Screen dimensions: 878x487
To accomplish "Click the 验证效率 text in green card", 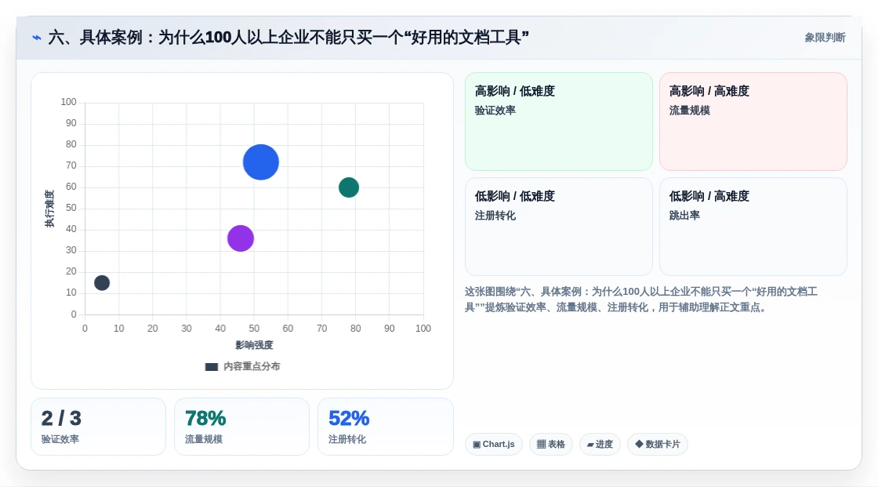I will coord(495,111).
